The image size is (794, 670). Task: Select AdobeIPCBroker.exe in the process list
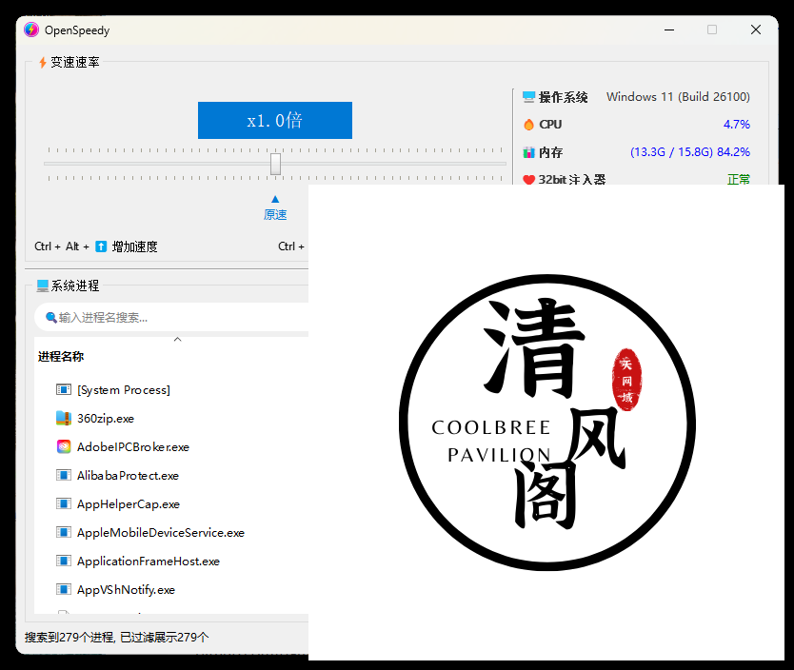(x=172, y=447)
